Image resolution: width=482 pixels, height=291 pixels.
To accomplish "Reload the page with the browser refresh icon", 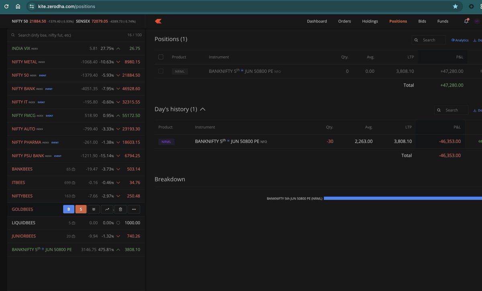I will 6,6.
